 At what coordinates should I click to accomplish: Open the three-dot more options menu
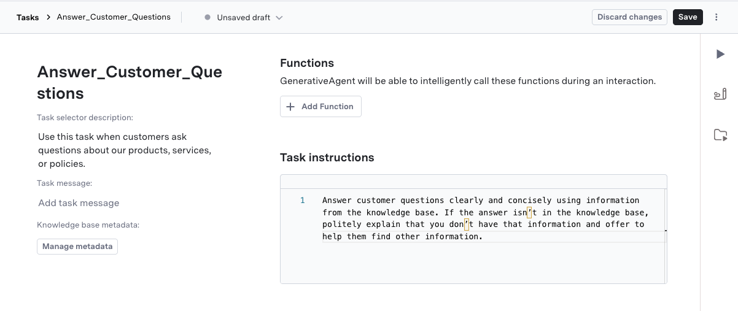tap(716, 17)
